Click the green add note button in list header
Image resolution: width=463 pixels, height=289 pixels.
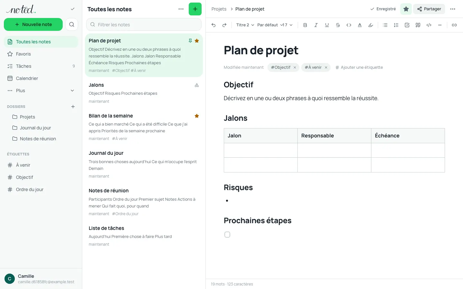click(x=195, y=9)
